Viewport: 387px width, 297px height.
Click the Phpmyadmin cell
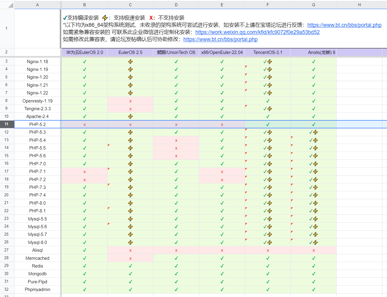pos(37,290)
